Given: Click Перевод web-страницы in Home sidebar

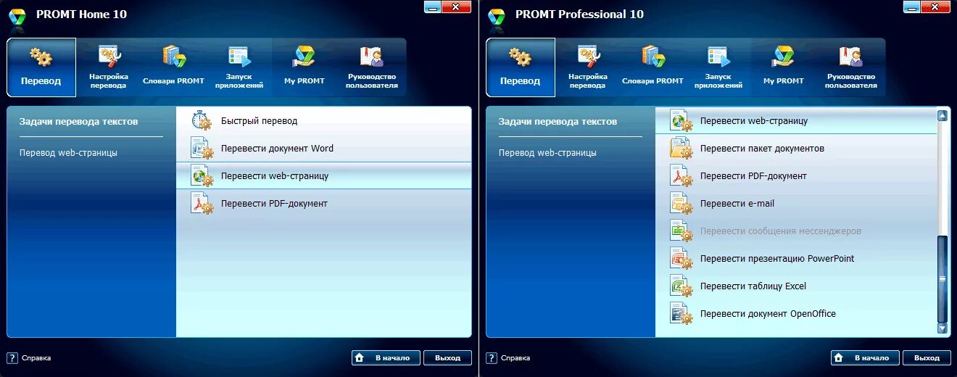Looking at the screenshot, I should tap(68, 153).
